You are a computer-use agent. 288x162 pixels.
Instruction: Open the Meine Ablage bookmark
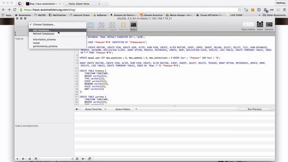179,15
